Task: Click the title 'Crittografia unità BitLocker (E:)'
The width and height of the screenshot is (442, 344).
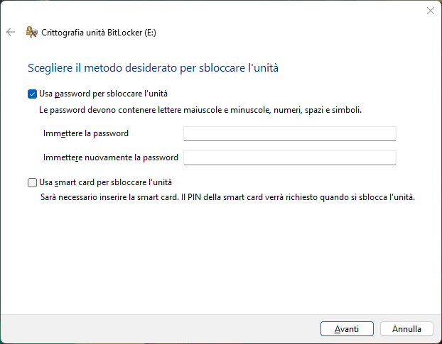Action: coord(98,32)
